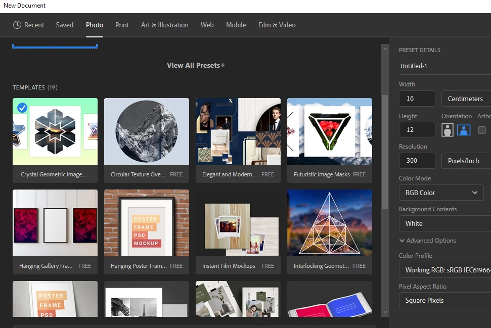Click View All Presets+ link
This screenshot has width=491, height=328.
(196, 65)
